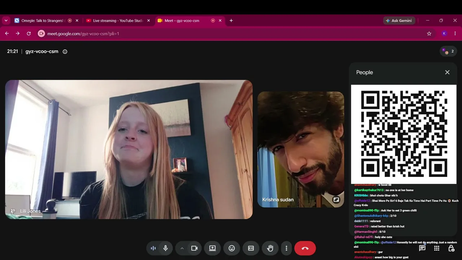The height and width of the screenshot is (260, 462).
Task: Open audio settings via the blue sound indicator
Action: click(x=153, y=248)
